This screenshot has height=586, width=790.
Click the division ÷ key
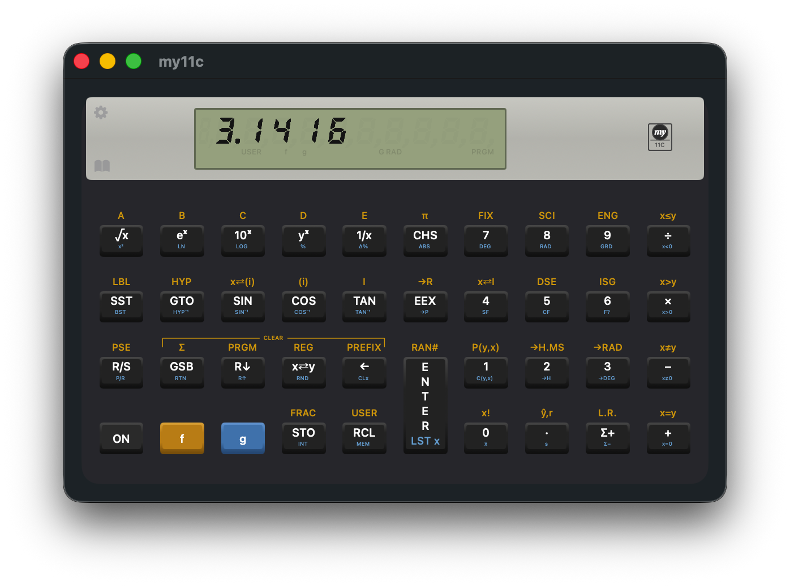668,240
